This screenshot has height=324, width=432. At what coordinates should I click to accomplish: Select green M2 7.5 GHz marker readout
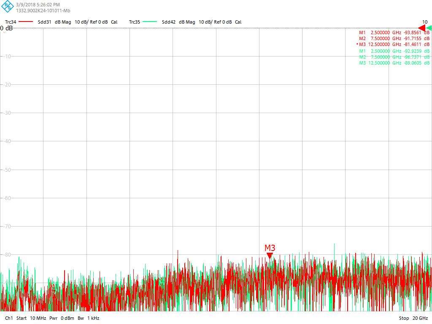pos(394,57)
